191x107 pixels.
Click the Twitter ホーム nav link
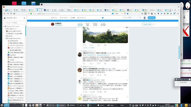point(54,18)
